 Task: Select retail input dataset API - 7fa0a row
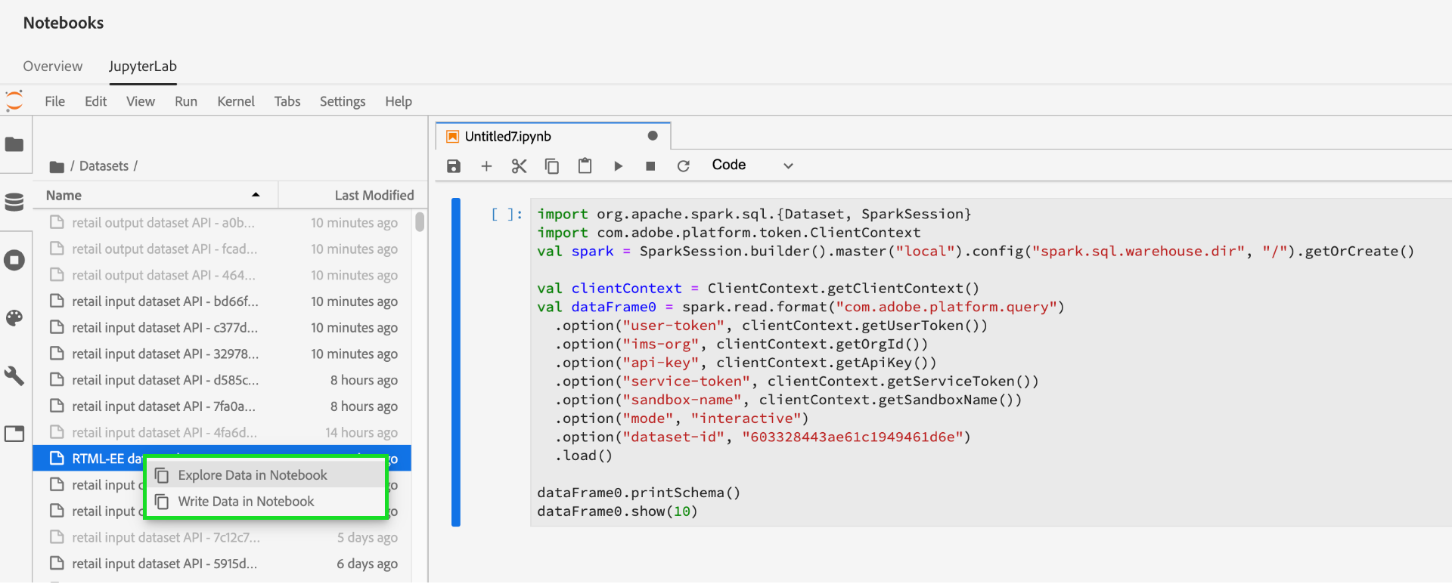click(222, 406)
